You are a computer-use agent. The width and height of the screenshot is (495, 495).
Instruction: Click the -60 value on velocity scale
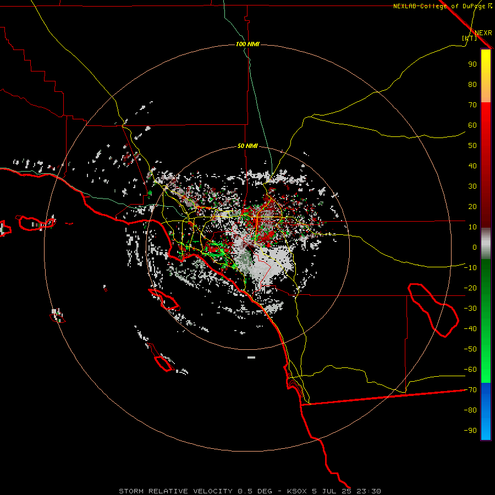pyautogui.click(x=470, y=370)
